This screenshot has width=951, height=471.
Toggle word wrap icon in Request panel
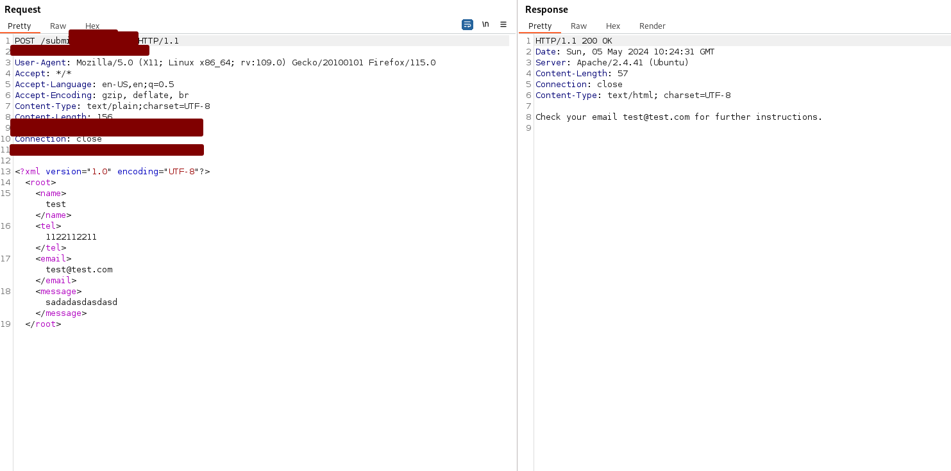(467, 24)
